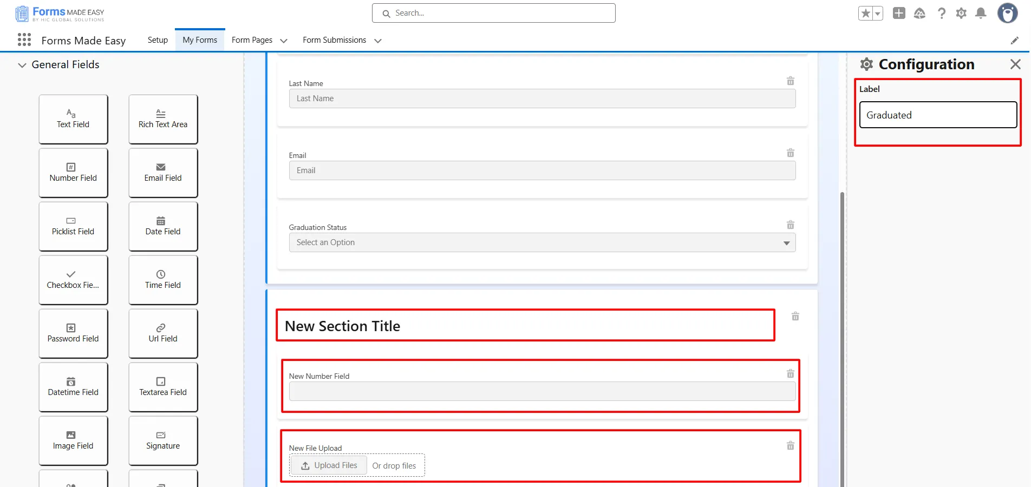The width and height of the screenshot is (1031, 487).
Task: Open Salesforce setup gear icon
Action: click(x=961, y=14)
